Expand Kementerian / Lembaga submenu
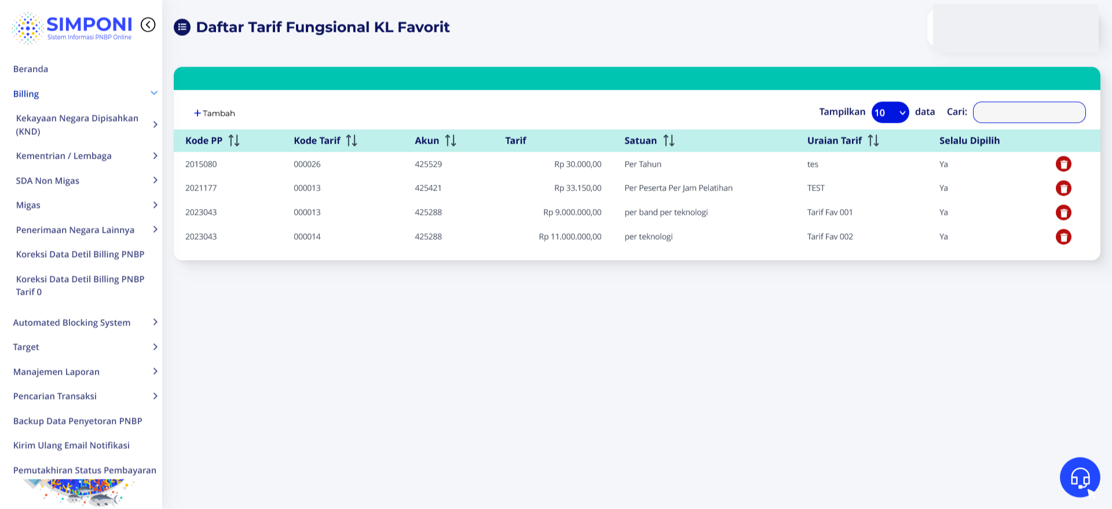1112x509 pixels. (x=86, y=156)
